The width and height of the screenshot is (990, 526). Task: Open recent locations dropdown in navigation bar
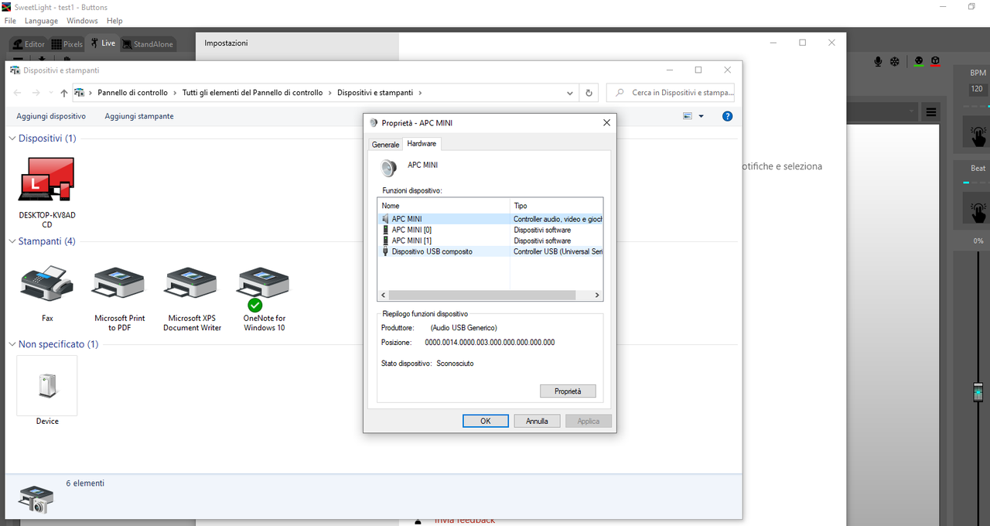point(51,93)
